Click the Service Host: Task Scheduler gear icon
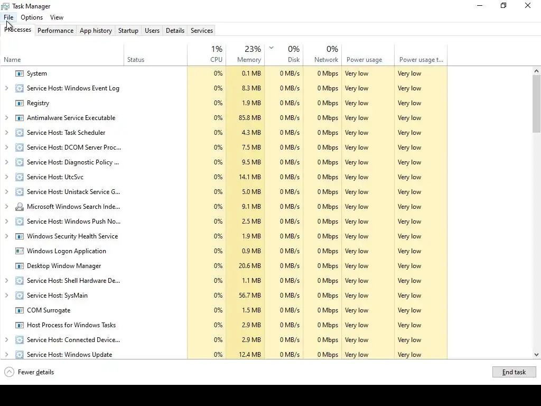 pyautogui.click(x=20, y=133)
